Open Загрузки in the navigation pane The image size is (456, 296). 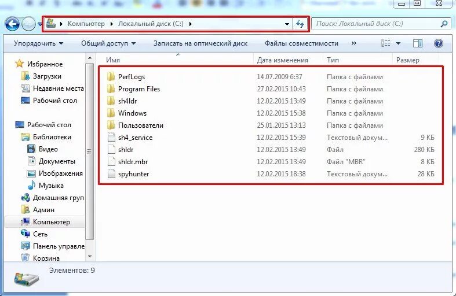[47, 76]
